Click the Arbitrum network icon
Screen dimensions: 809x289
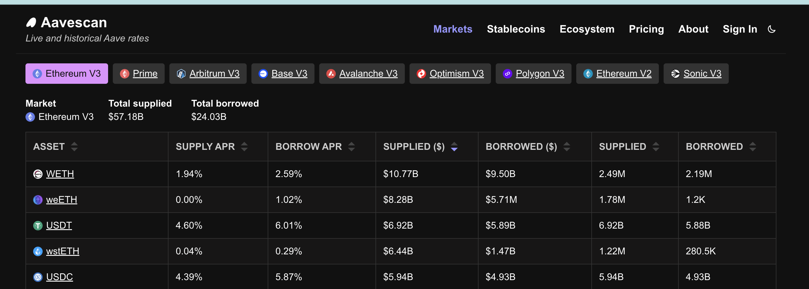point(182,73)
